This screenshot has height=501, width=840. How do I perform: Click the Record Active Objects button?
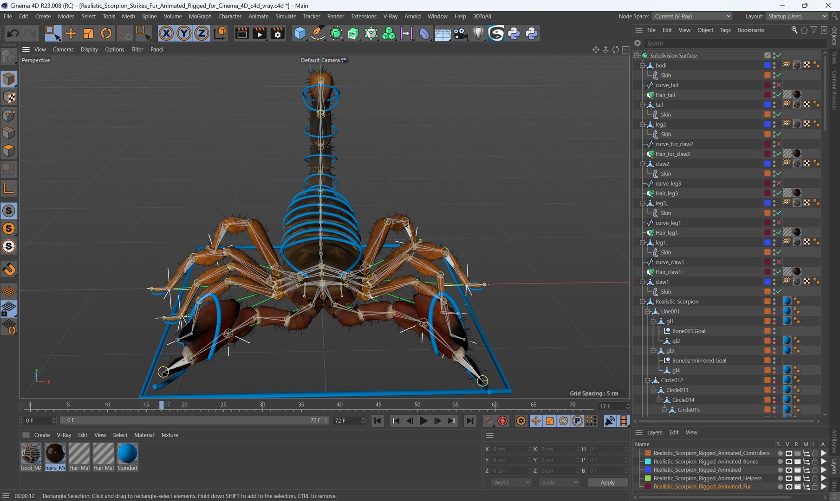coord(488,421)
